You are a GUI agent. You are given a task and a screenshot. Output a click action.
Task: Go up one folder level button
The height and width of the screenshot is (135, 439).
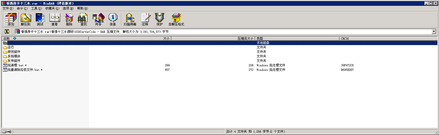tap(7, 31)
